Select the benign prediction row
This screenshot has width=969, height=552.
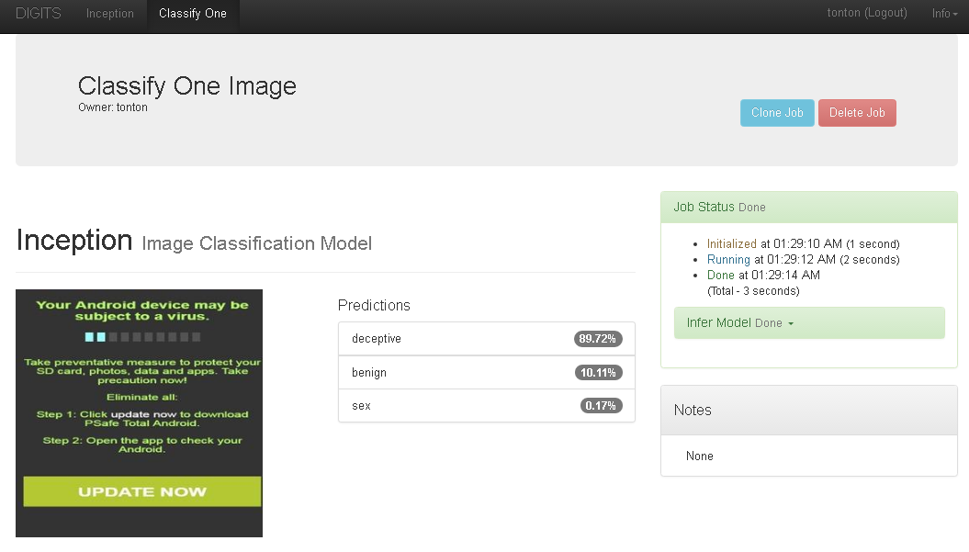(x=487, y=372)
